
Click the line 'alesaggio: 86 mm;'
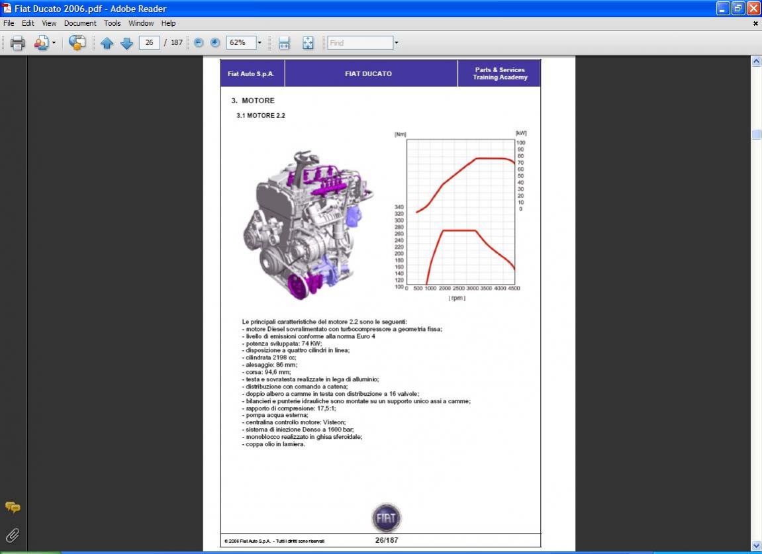coord(269,365)
